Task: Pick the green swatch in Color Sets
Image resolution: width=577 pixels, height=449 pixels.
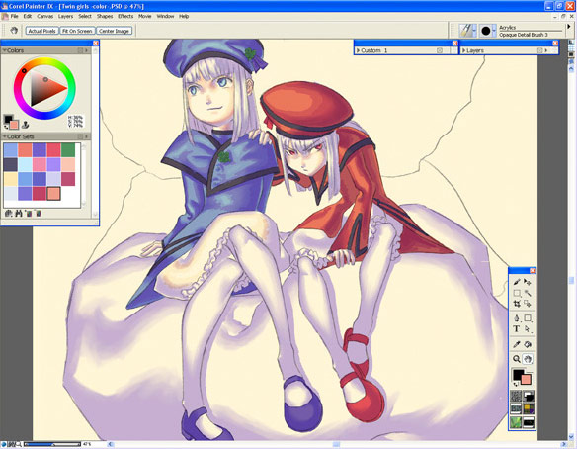Action: [x=68, y=150]
